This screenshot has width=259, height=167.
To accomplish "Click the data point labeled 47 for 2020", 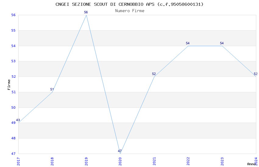I will click(x=120, y=154).
